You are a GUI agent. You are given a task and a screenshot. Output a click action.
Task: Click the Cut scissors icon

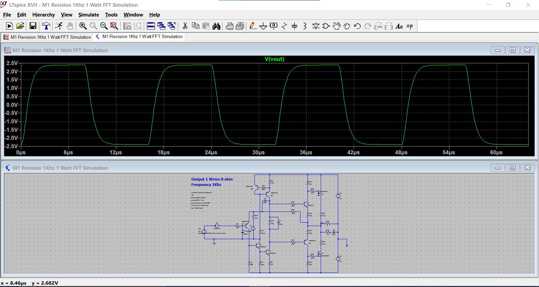(185, 26)
